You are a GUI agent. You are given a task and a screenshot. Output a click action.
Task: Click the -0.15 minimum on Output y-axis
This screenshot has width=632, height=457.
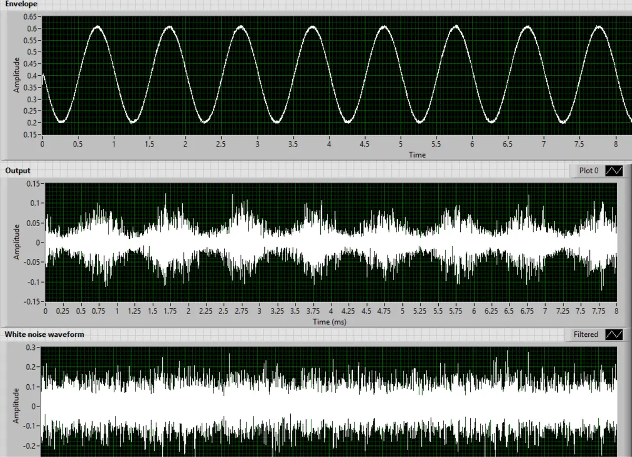click(32, 302)
